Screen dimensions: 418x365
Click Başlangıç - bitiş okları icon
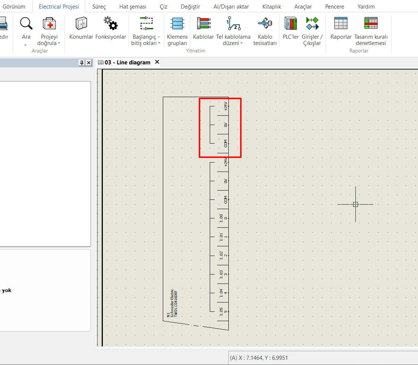click(x=146, y=23)
